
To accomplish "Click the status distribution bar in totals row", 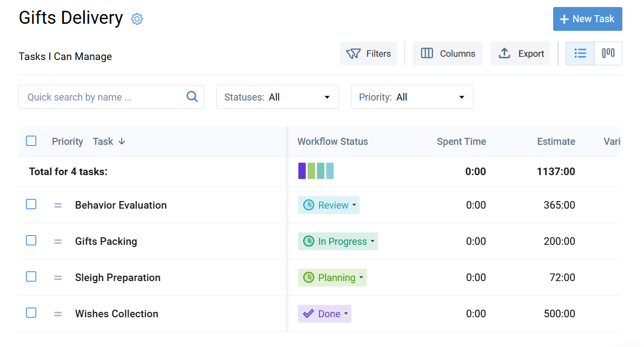I will click(x=316, y=170).
